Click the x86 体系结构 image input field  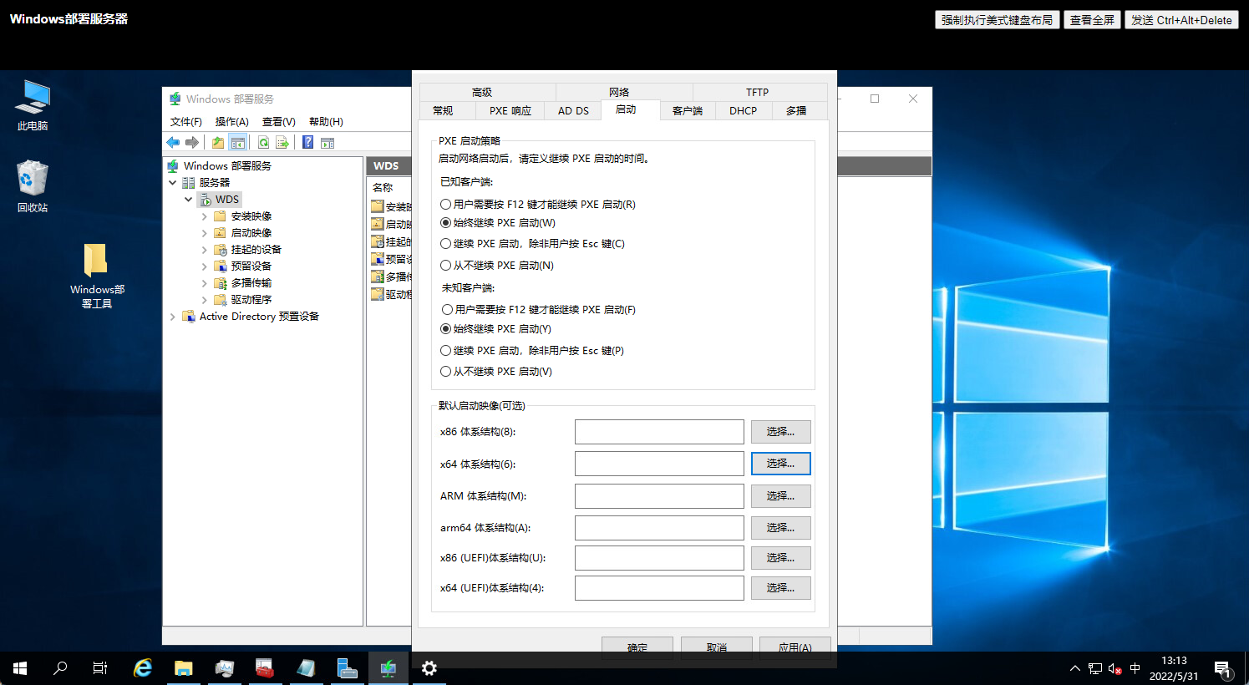[x=659, y=432]
